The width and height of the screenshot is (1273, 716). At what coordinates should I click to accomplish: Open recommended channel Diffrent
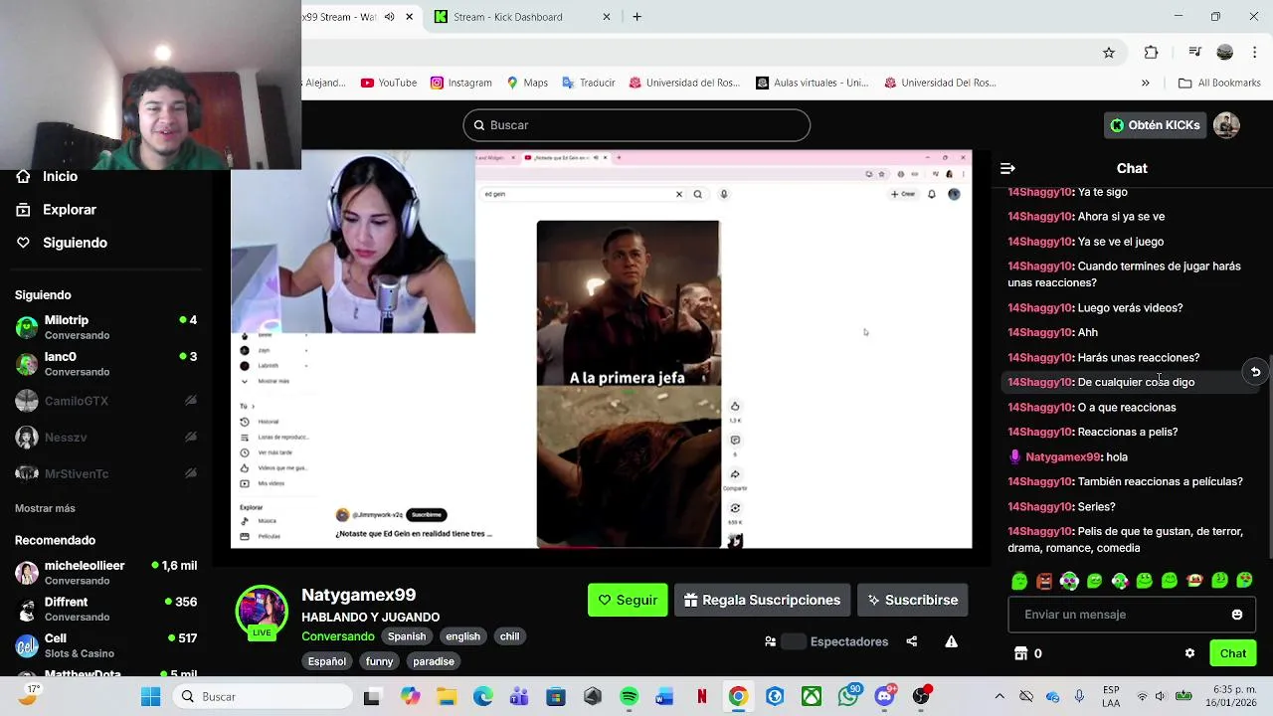point(105,610)
